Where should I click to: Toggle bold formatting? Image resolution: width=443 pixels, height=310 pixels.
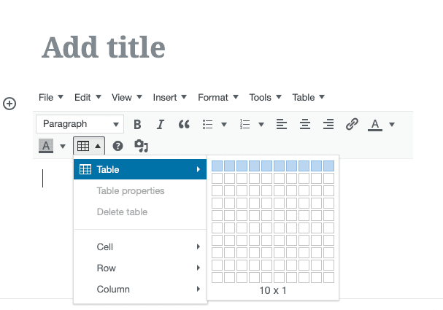(x=137, y=124)
